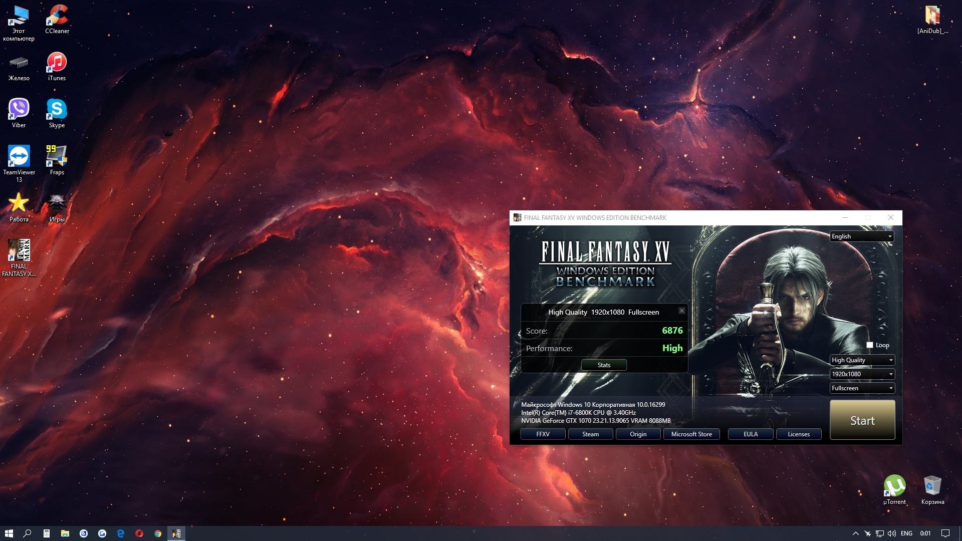Viewport: 962px width, 541px height.
Task: Open Opera browser from the taskbar
Action: 139,533
